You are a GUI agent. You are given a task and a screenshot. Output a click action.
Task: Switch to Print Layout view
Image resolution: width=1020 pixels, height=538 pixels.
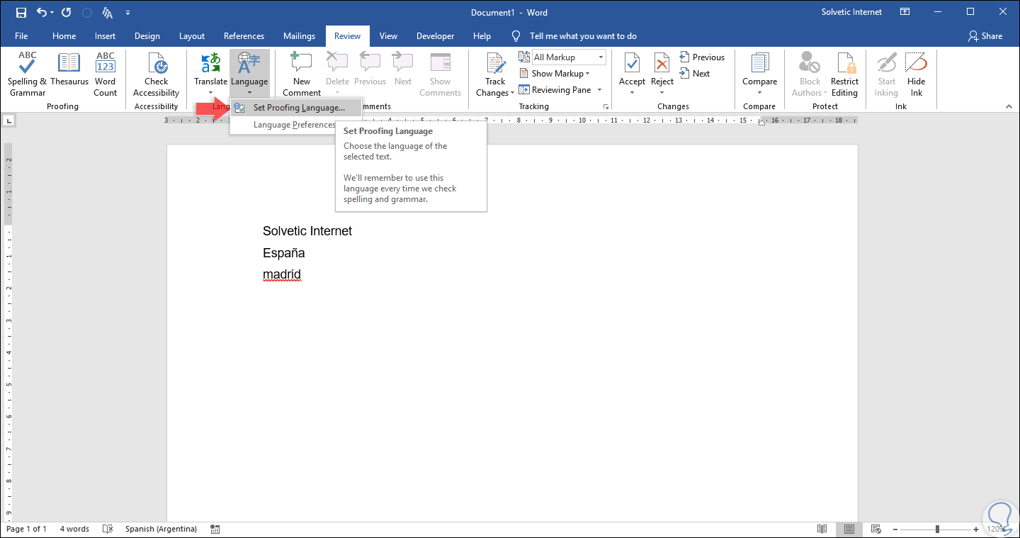(849, 529)
